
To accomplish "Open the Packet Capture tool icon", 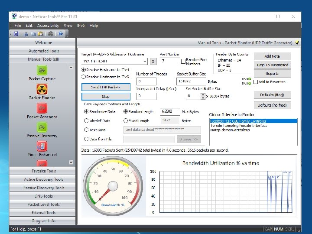I will [x=42, y=70].
